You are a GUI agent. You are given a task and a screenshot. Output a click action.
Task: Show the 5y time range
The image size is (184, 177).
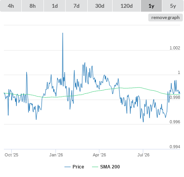pos(173,6)
